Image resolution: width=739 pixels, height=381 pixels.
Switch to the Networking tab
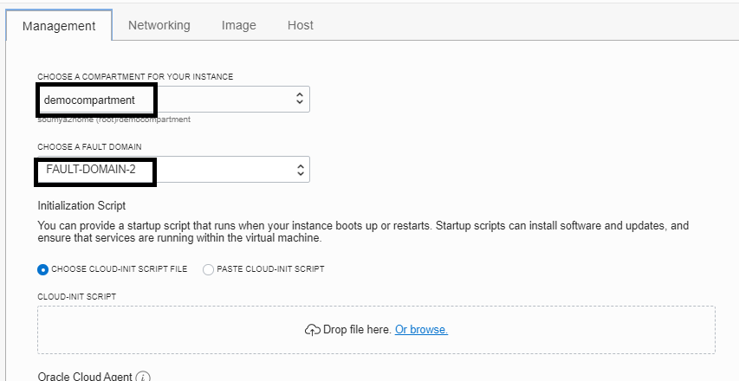(x=159, y=25)
